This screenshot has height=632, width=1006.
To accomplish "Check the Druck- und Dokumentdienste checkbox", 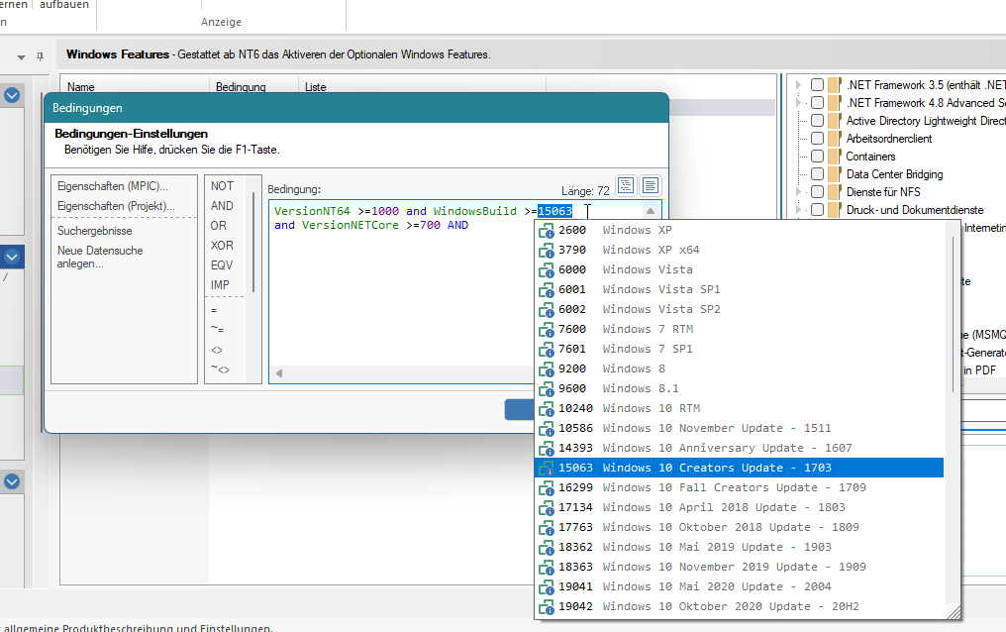I will coord(817,210).
